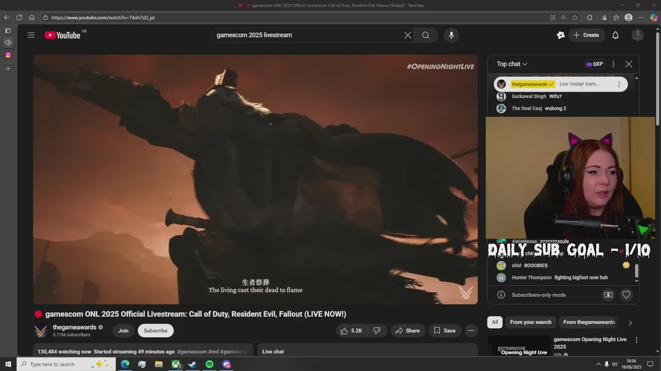Select the From thegameawards chip

click(x=589, y=322)
